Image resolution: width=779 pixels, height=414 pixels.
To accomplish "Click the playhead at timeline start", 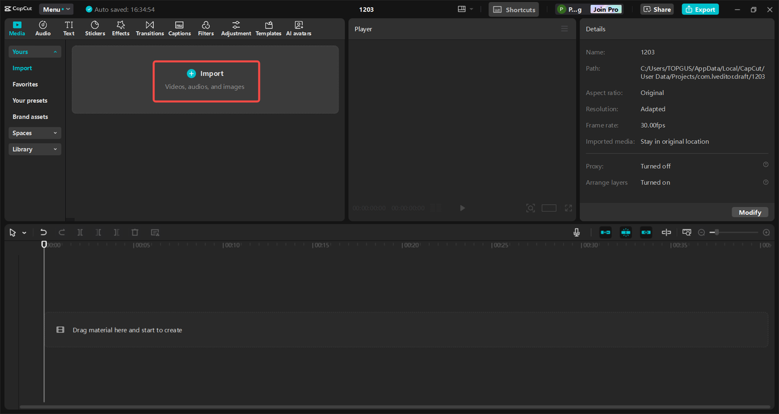I will (44, 244).
